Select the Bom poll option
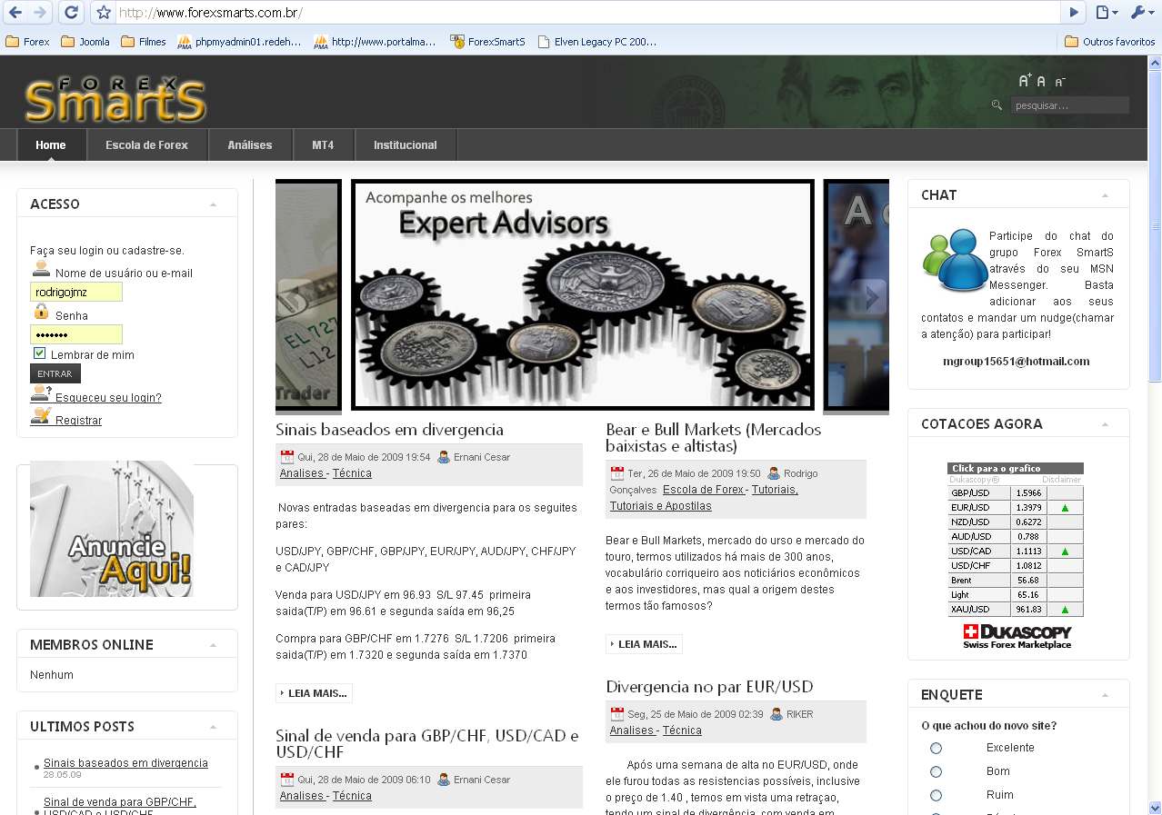Image resolution: width=1162 pixels, height=815 pixels. tap(937, 771)
